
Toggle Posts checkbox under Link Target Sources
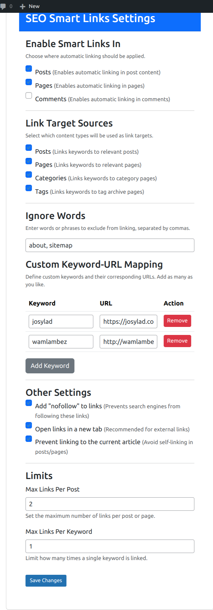click(29, 148)
